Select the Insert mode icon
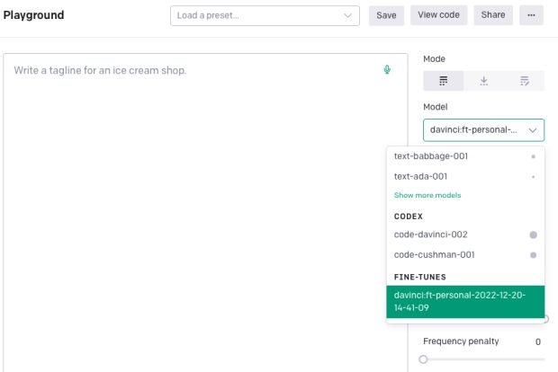The image size is (558, 372). pyautogui.click(x=484, y=81)
